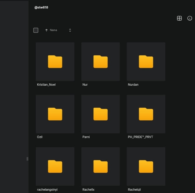Click the Ozil folder name
Screen dimensions: 195x193
pos(40,137)
